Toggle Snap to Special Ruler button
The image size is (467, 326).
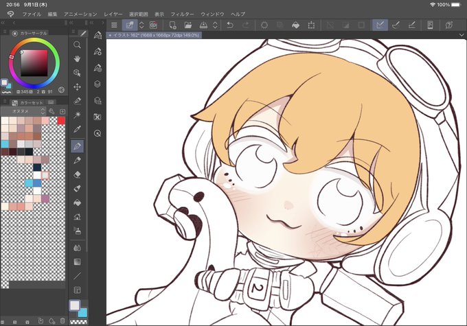pyautogui.click(x=396, y=25)
